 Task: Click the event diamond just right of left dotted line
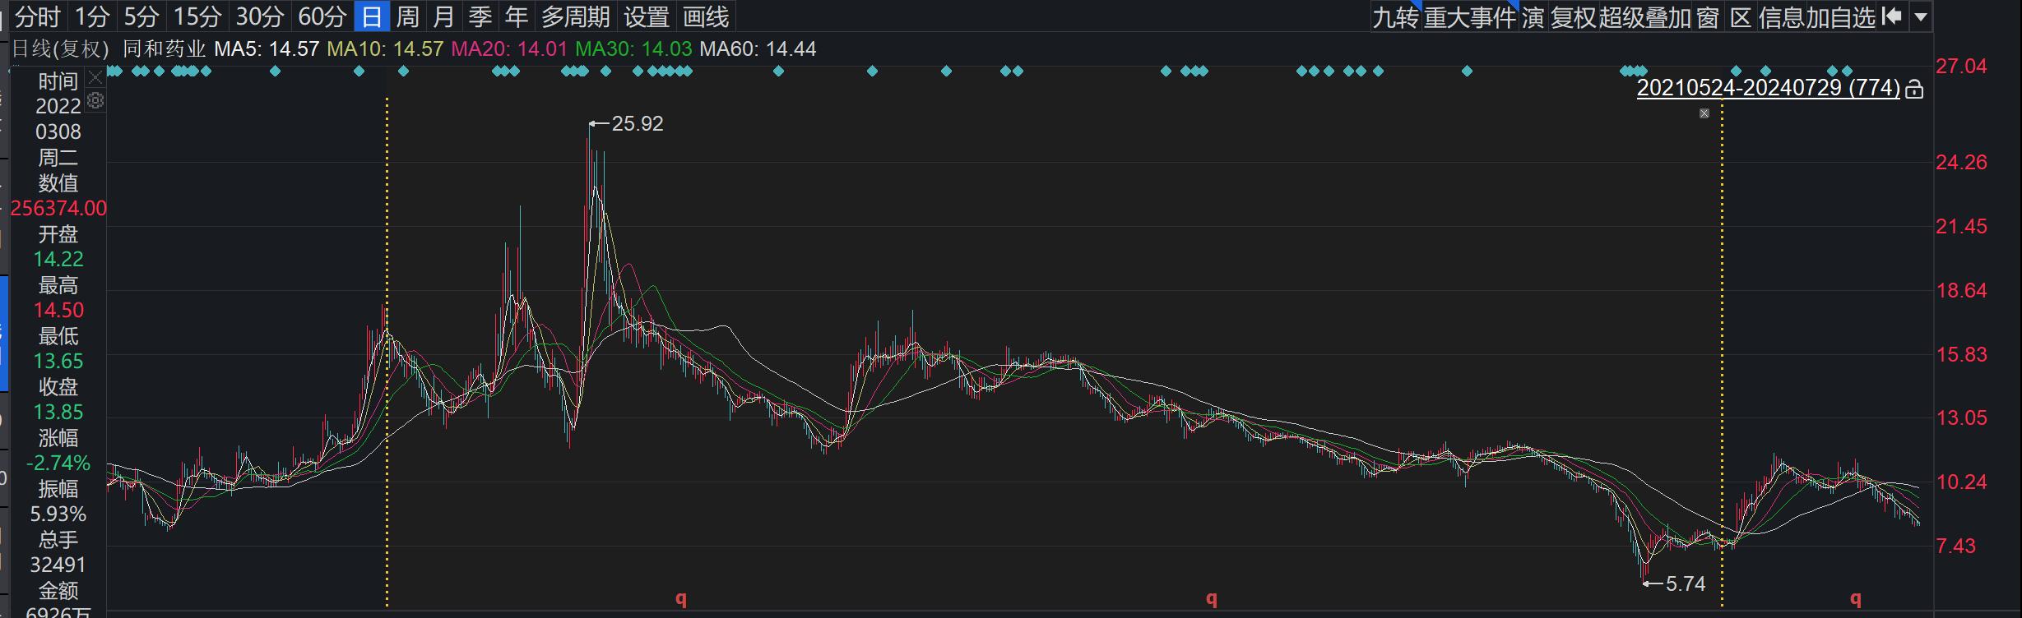click(403, 71)
